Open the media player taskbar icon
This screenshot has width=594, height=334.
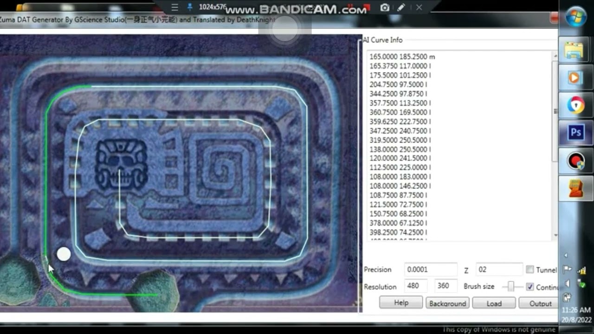click(575, 77)
